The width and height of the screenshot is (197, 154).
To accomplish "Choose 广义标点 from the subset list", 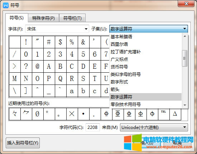I will 145,59.
